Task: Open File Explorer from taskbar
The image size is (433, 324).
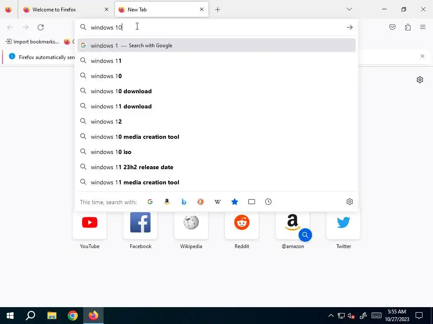Action: pos(52,316)
